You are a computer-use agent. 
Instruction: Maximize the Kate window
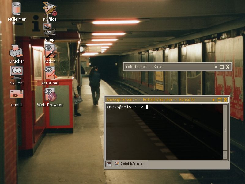click(x=221, y=67)
